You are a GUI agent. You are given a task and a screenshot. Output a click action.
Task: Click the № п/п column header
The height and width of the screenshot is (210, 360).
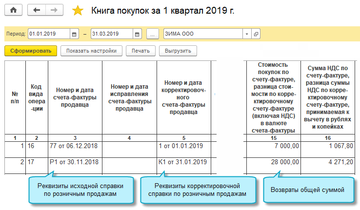[15, 97]
